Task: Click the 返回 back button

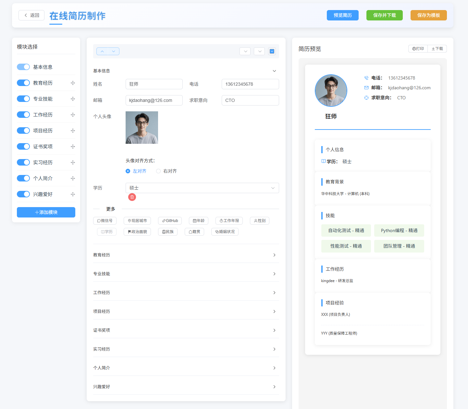Action: 31,15
